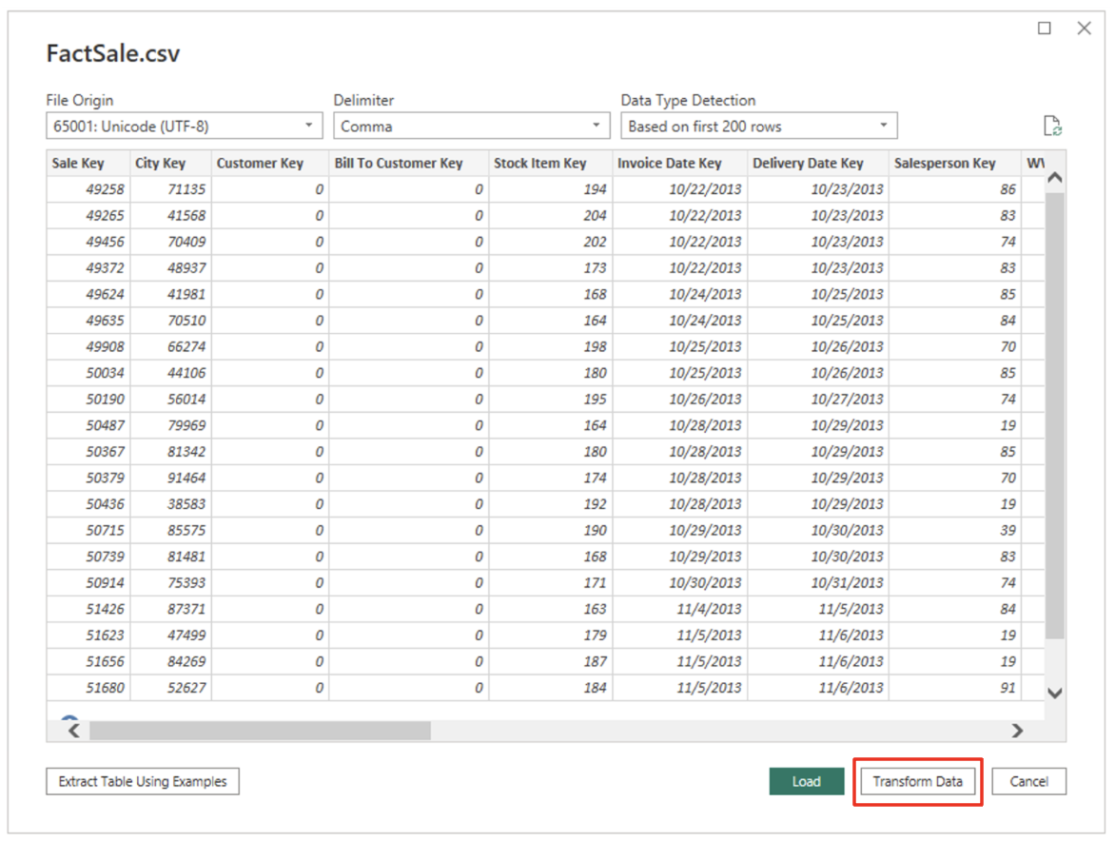Viewport: 1115px width, 841px height.
Task: Click Sale Key cell 49624
Action: click(x=88, y=294)
